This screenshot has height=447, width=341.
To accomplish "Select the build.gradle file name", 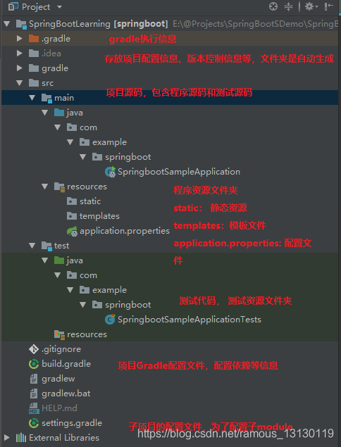I will point(66,364).
